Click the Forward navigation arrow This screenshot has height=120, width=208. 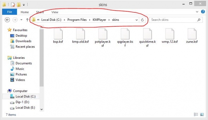click(15, 20)
